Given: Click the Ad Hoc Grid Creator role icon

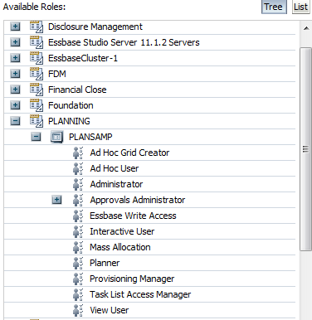Looking at the screenshot, I should click(78, 153).
